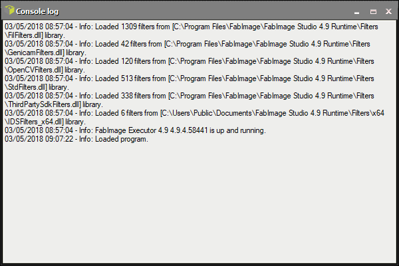
Task: Select the "Loaded program." log entry
Action: point(76,139)
